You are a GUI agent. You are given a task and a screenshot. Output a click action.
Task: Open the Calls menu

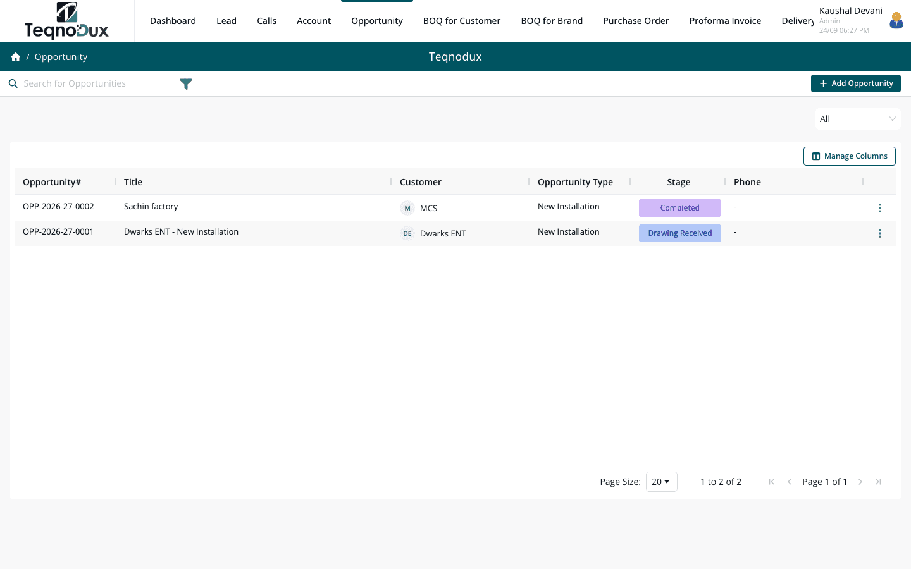[266, 21]
